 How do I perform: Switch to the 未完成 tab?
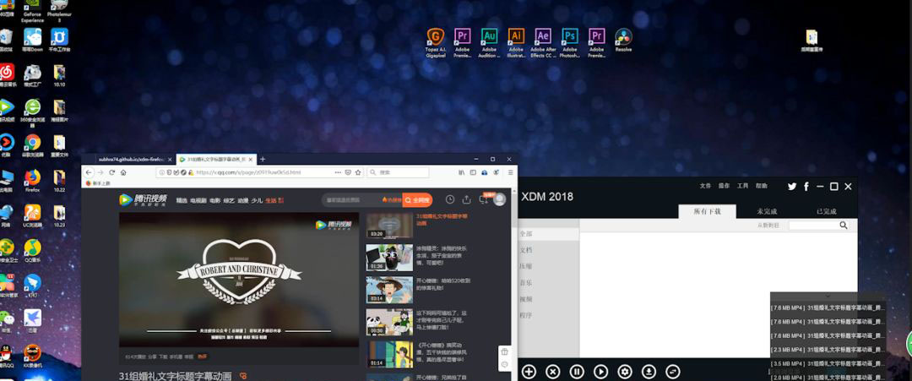pyautogui.click(x=767, y=212)
